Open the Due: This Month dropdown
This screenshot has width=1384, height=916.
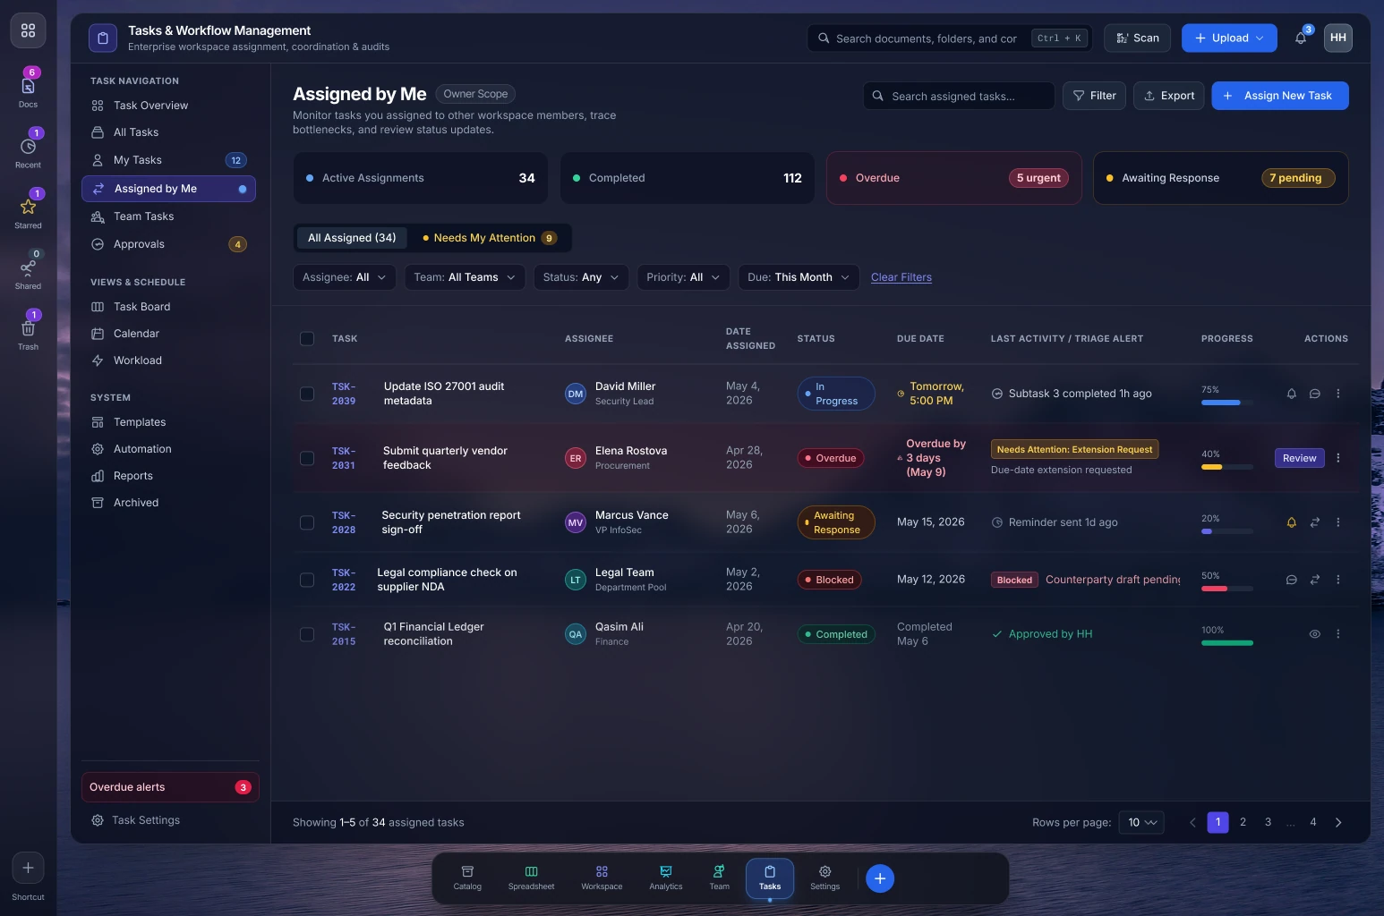click(x=799, y=277)
